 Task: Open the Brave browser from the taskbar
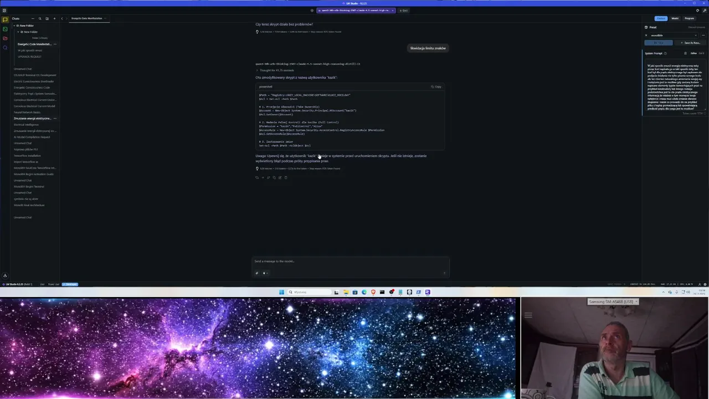pos(373,292)
